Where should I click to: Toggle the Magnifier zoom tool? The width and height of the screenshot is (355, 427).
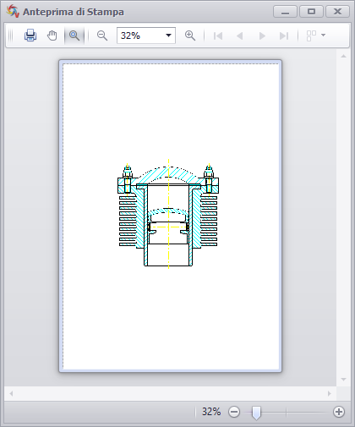point(74,36)
